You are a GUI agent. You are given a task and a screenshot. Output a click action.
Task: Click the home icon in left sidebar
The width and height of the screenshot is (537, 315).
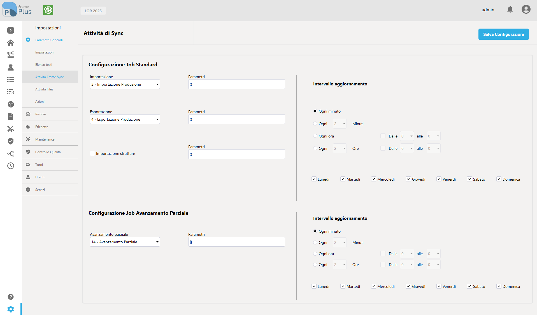point(11,43)
